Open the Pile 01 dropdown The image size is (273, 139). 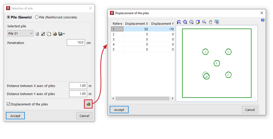point(20,33)
